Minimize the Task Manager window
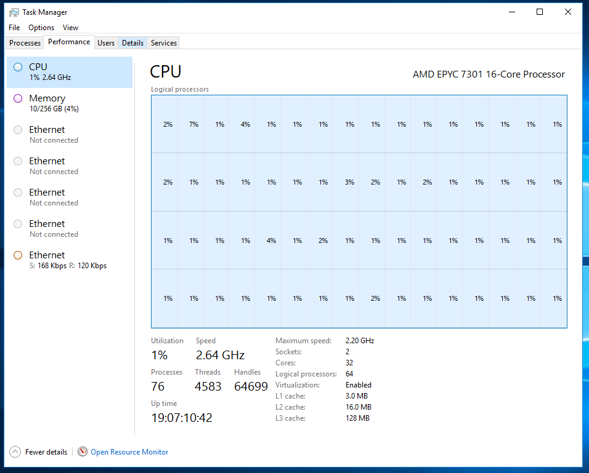 coord(511,12)
